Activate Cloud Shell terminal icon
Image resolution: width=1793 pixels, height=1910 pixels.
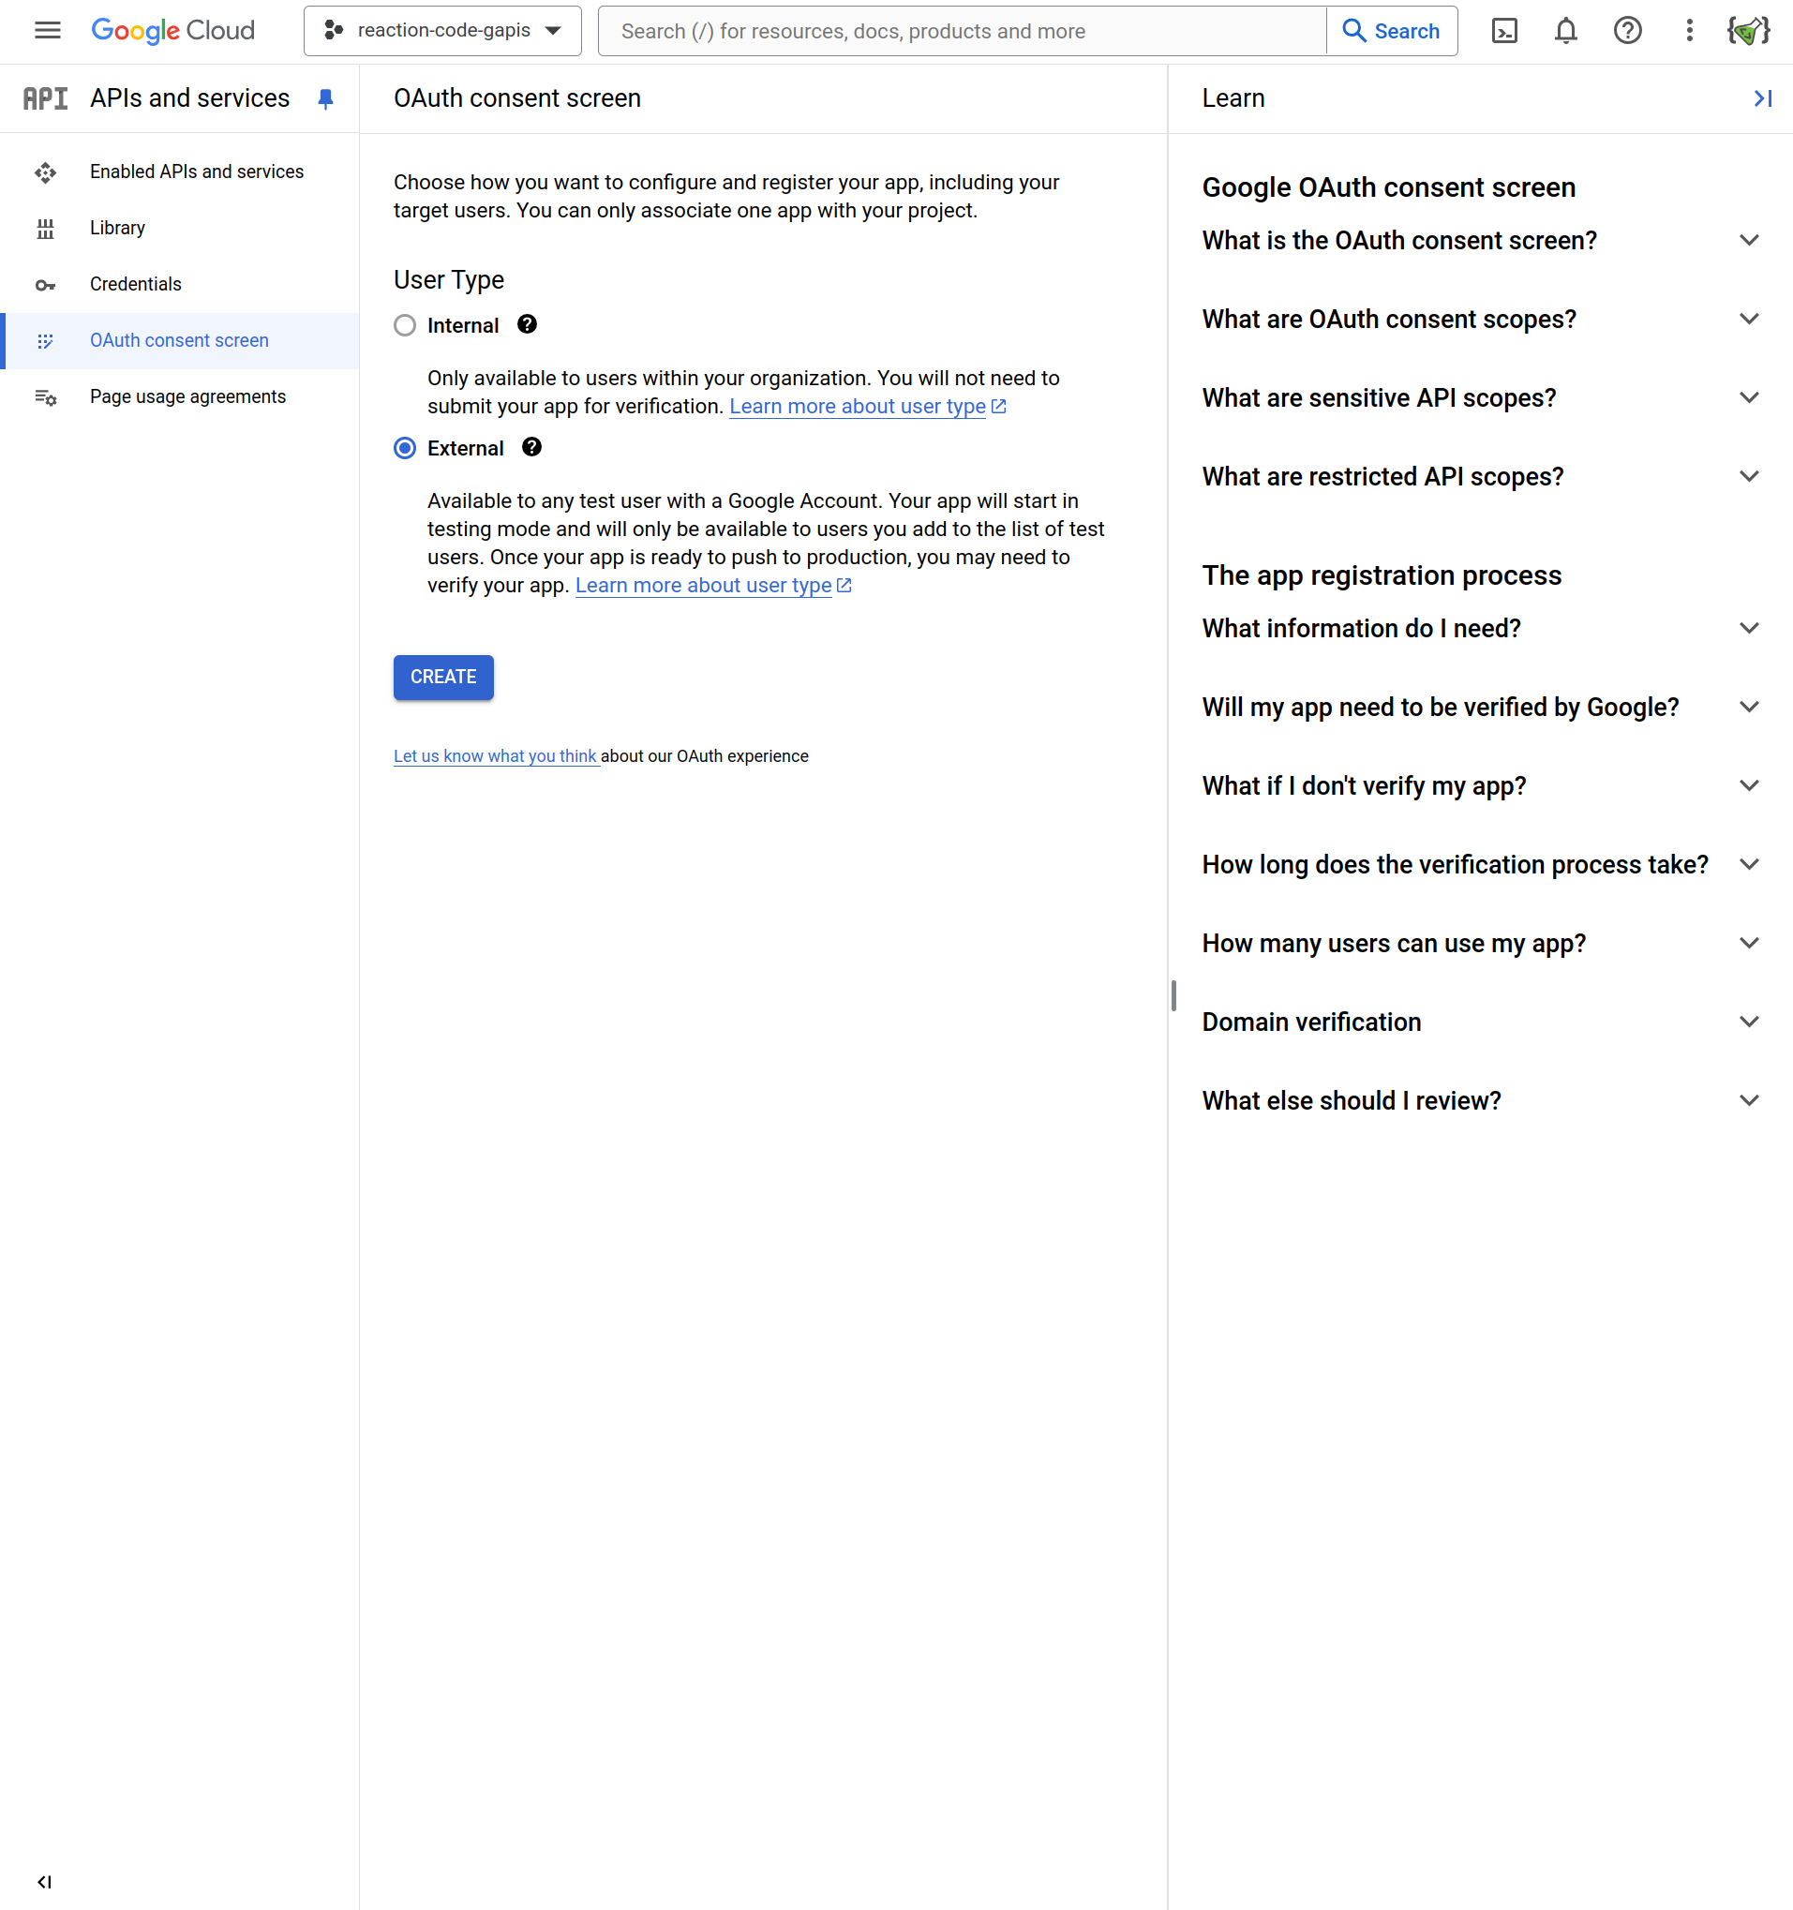pyautogui.click(x=1503, y=31)
